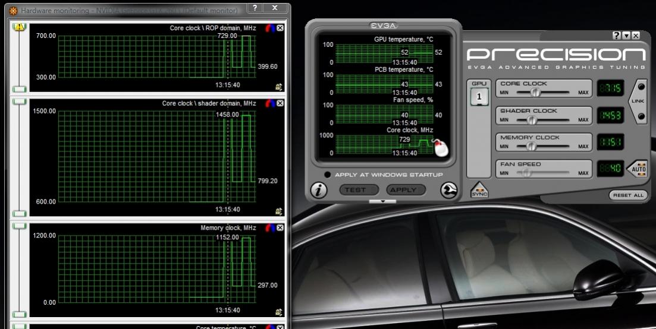Click the magnet icon on the shader domain graph
Screen dimensions: 656x329
[x=270, y=103]
